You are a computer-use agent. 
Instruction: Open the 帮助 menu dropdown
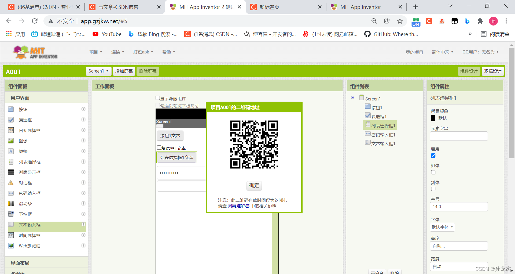(x=169, y=52)
